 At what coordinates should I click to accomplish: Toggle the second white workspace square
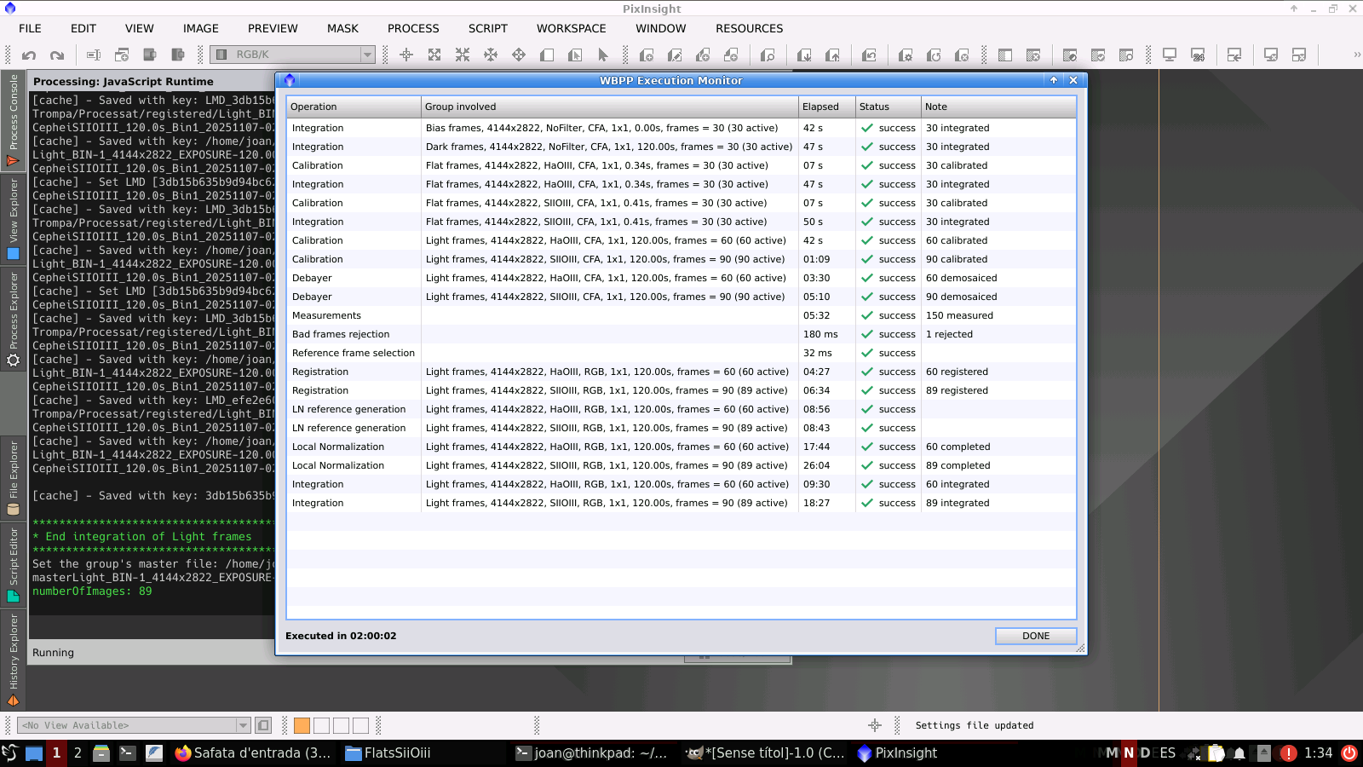[341, 725]
